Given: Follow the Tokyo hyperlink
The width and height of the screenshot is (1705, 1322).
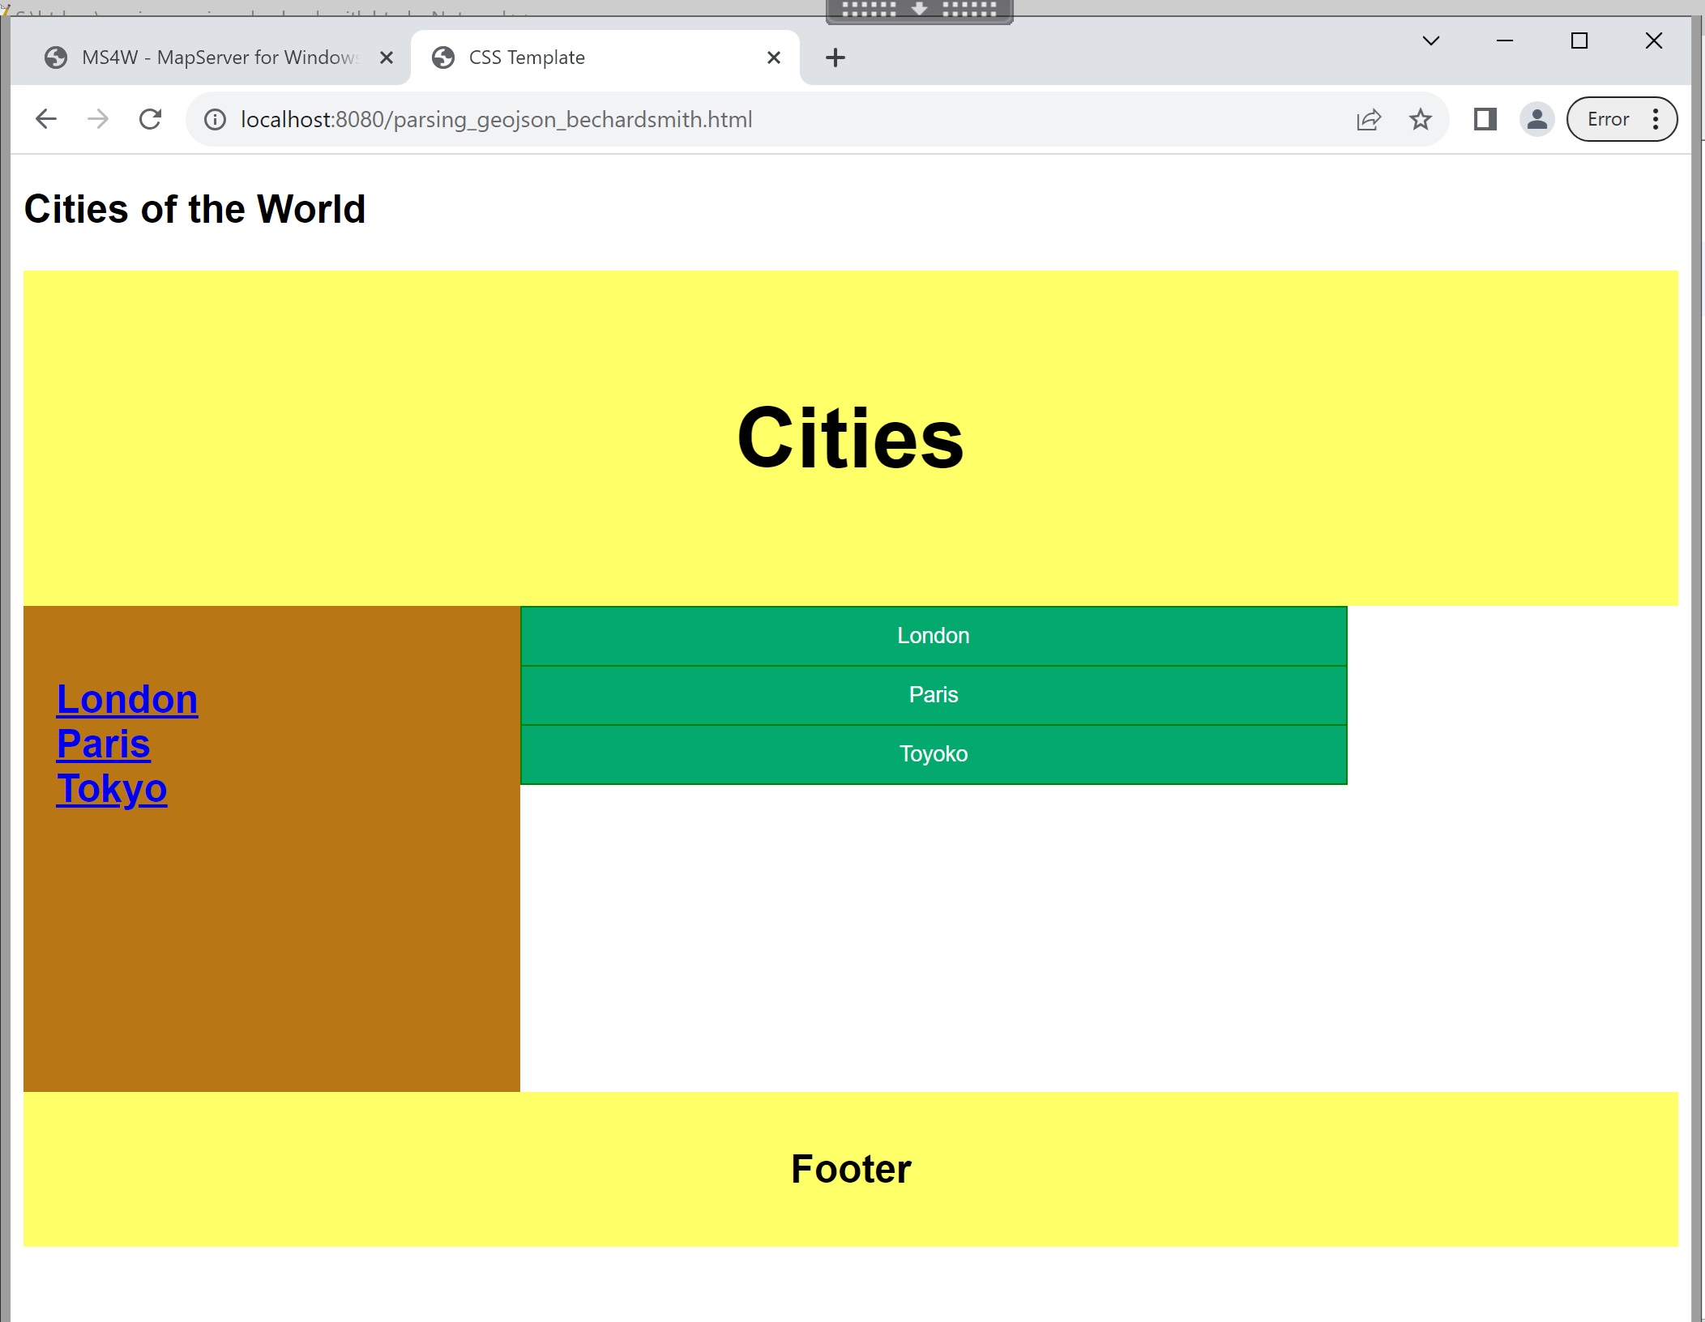Looking at the screenshot, I should click(112, 788).
